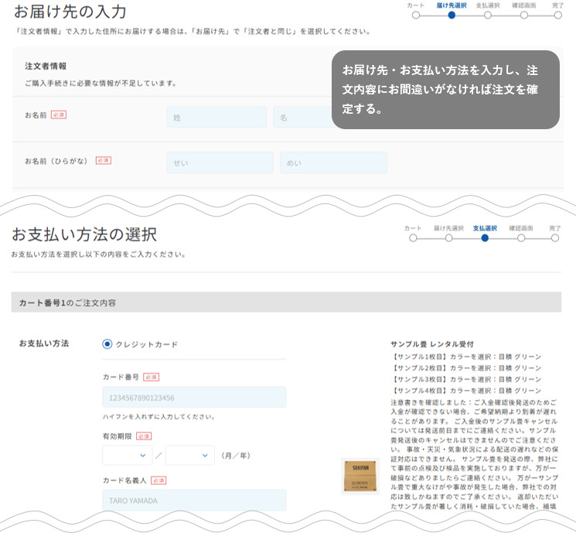This screenshot has height=533, width=576.
Task: Open the expiry year dropdown
Action: 190,455
